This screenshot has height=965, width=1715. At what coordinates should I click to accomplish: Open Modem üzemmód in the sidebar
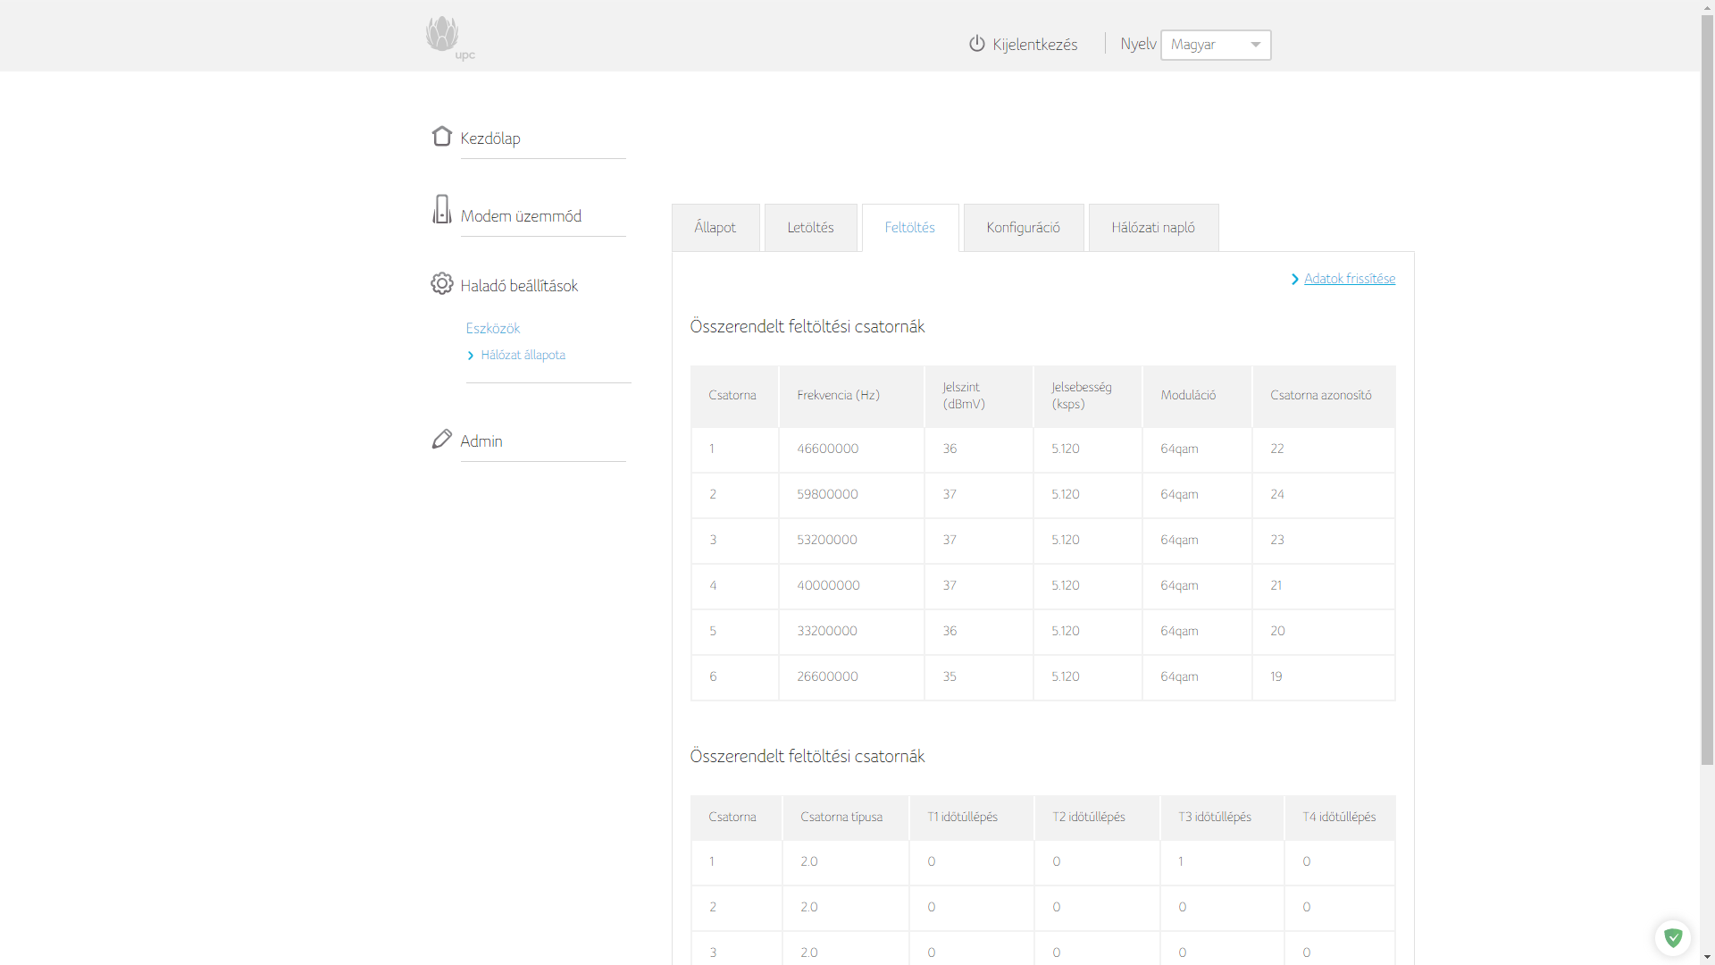(521, 216)
